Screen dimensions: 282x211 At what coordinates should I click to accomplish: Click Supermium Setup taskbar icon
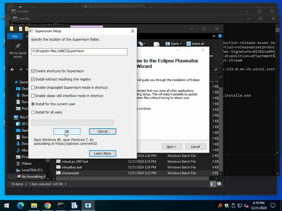click(x=88, y=206)
